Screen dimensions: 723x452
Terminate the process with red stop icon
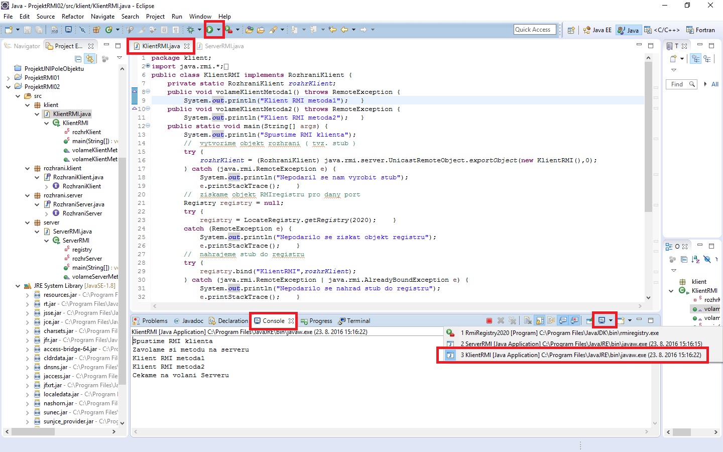click(489, 321)
